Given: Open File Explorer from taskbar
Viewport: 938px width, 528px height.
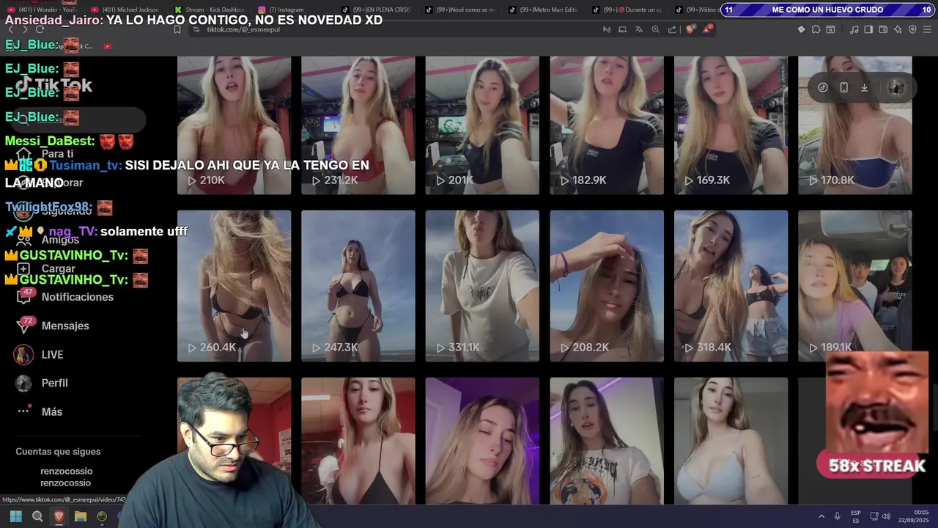Looking at the screenshot, I should click(81, 516).
